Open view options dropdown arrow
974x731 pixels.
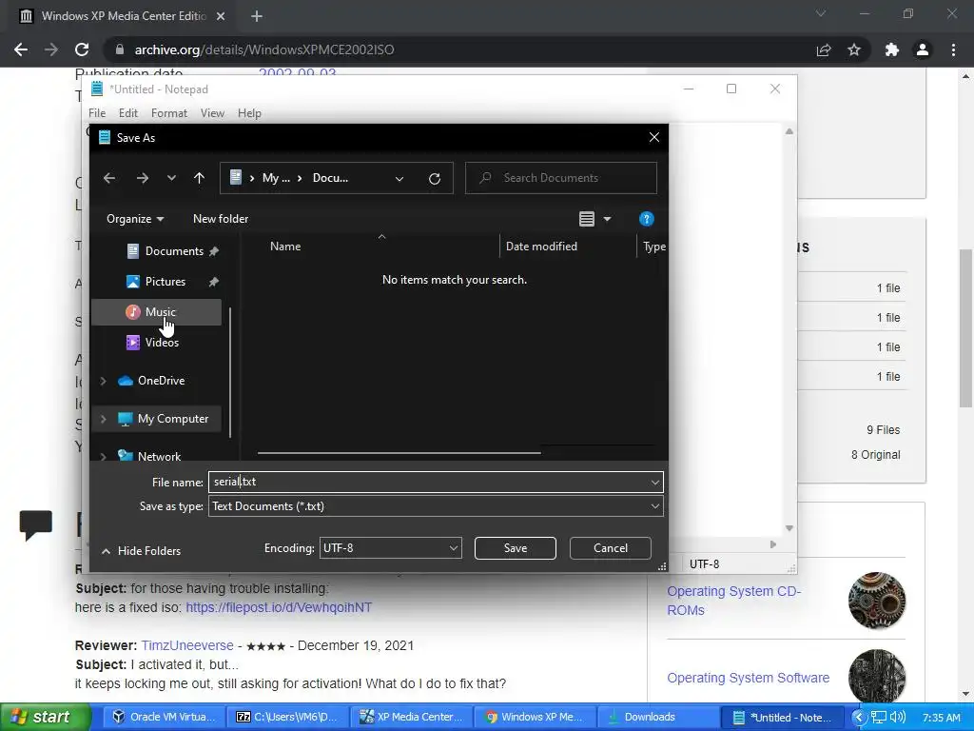pyautogui.click(x=607, y=219)
